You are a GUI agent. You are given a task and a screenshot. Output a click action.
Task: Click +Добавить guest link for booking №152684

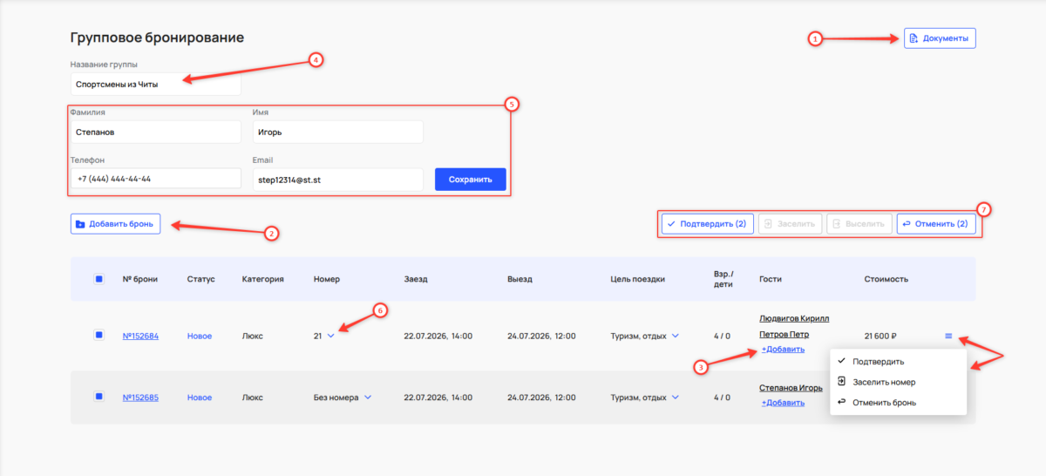point(783,349)
